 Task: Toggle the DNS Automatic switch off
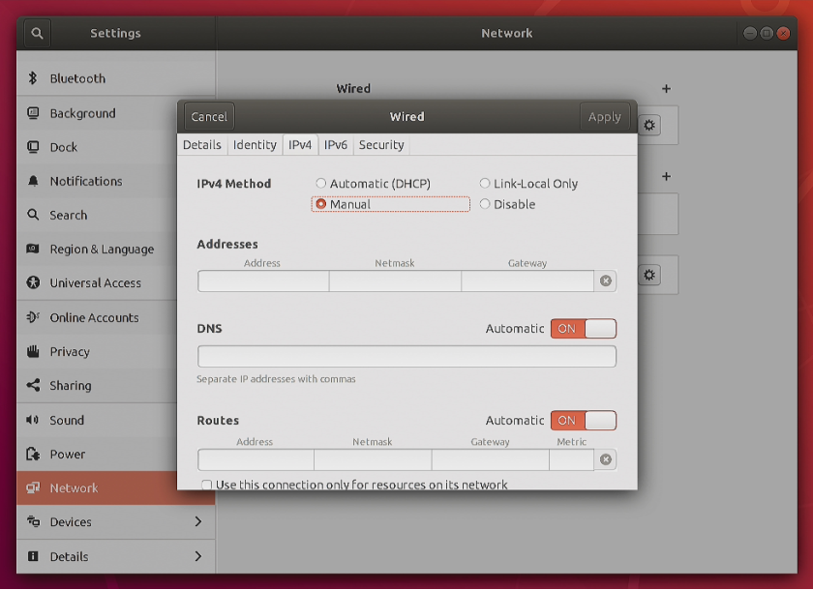pyautogui.click(x=583, y=329)
